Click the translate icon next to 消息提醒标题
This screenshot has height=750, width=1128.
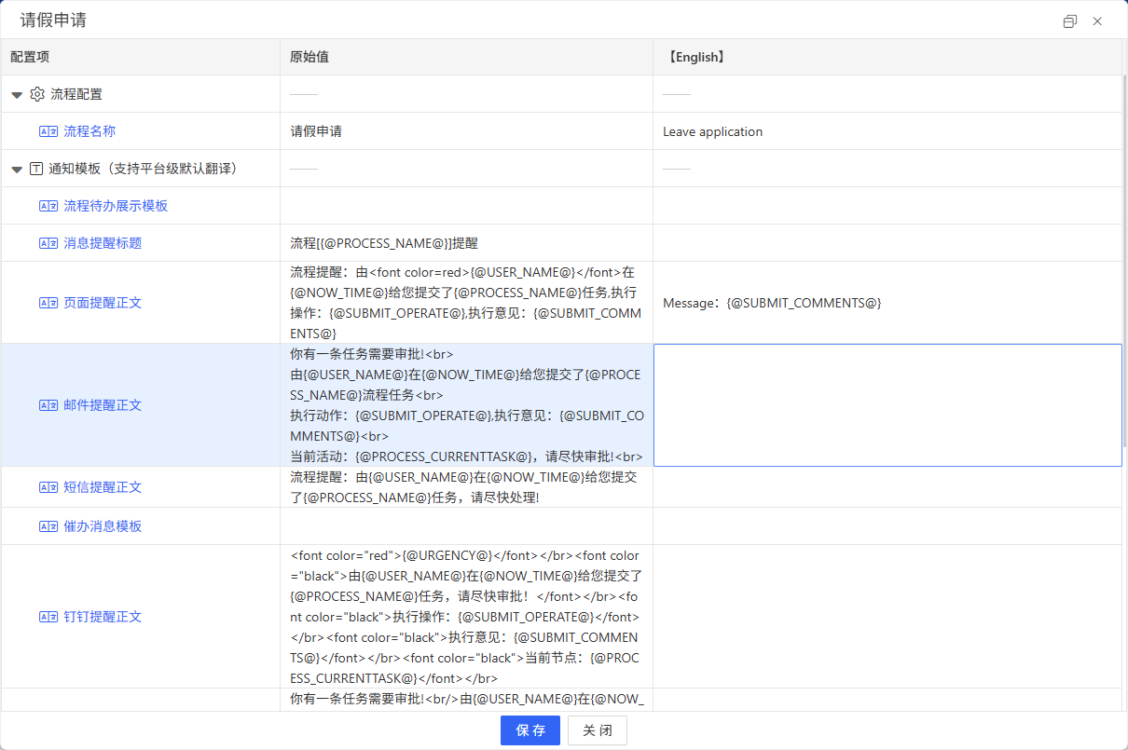(x=48, y=243)
